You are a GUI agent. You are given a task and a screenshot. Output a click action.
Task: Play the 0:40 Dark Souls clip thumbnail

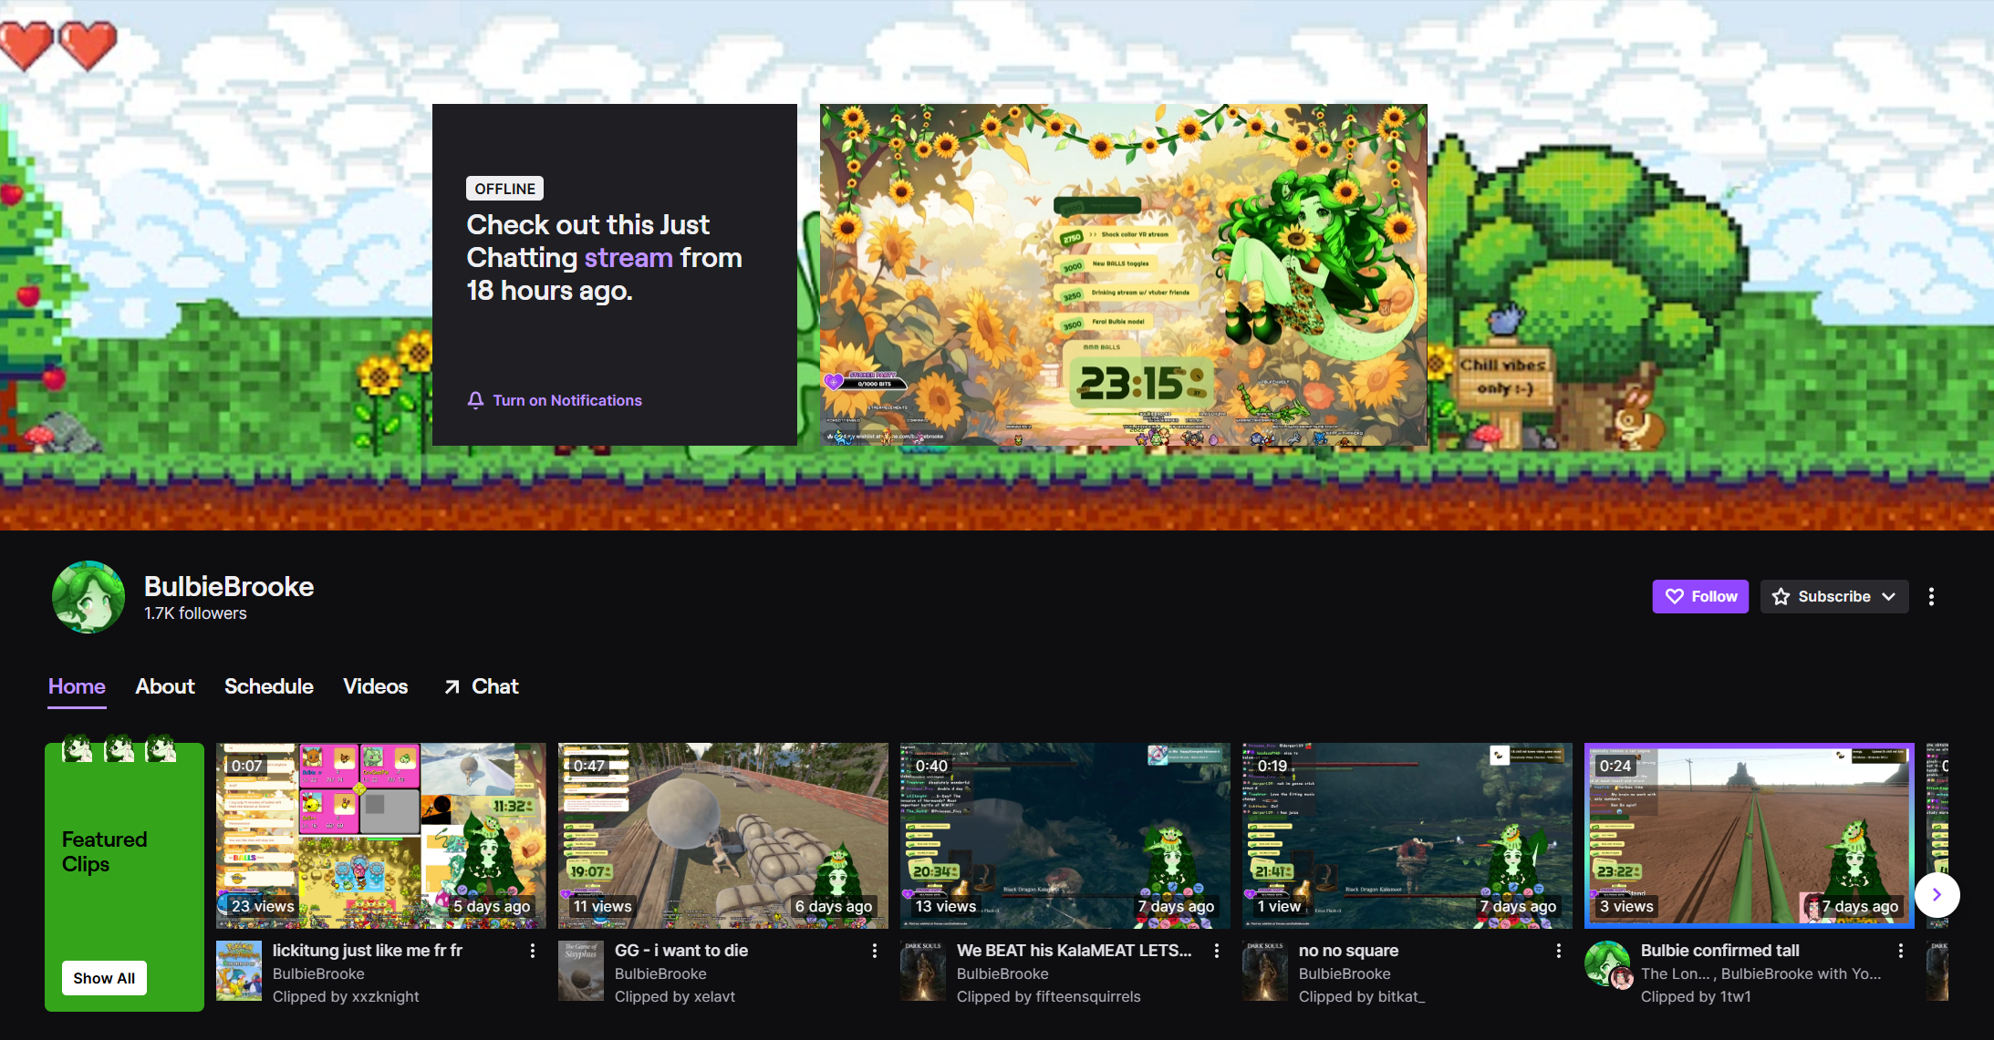1065,836
